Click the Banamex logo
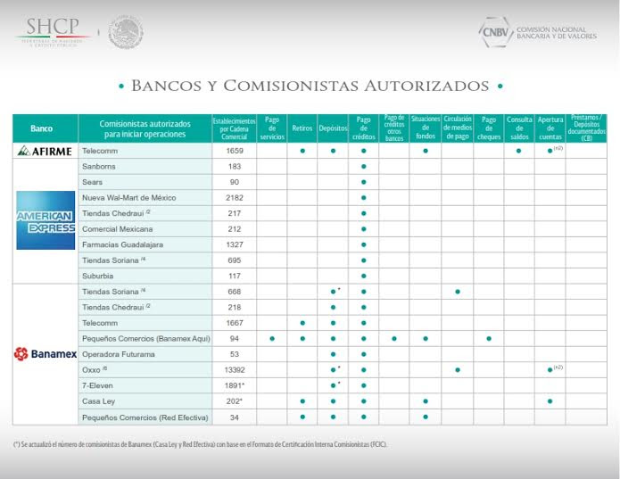Screen dimensions: 620x479 click(45, 354)
